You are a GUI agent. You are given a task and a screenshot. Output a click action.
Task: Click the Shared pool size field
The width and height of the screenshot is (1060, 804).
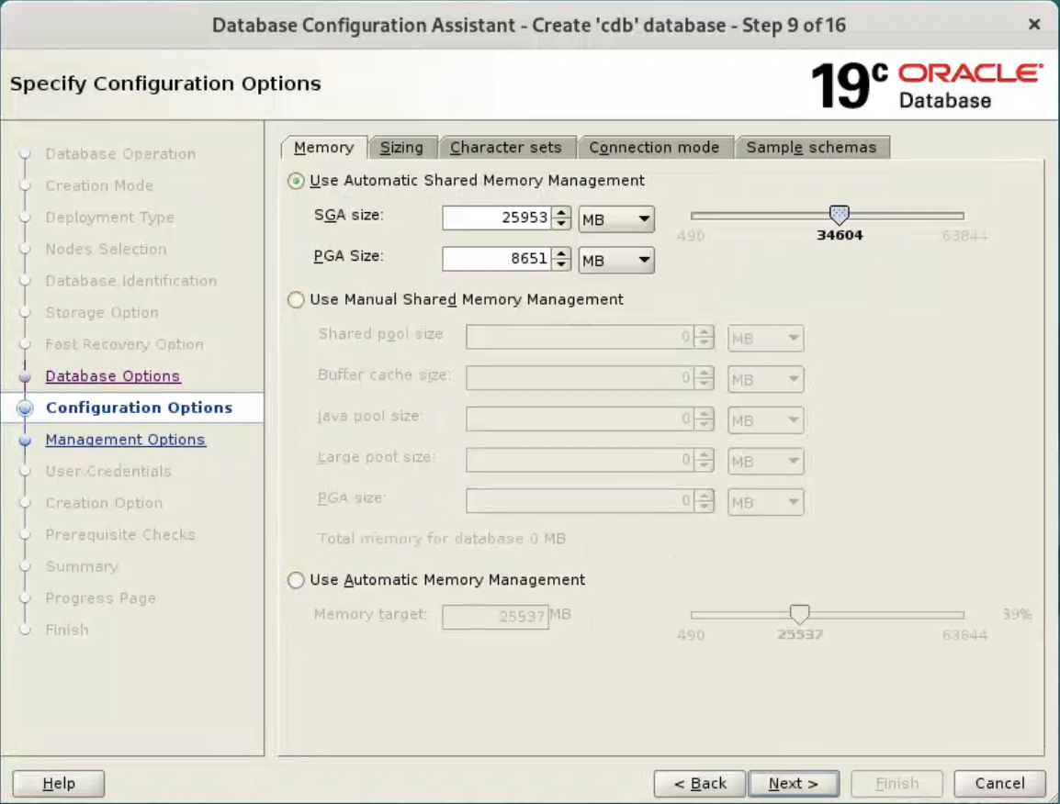coord(580,337)
